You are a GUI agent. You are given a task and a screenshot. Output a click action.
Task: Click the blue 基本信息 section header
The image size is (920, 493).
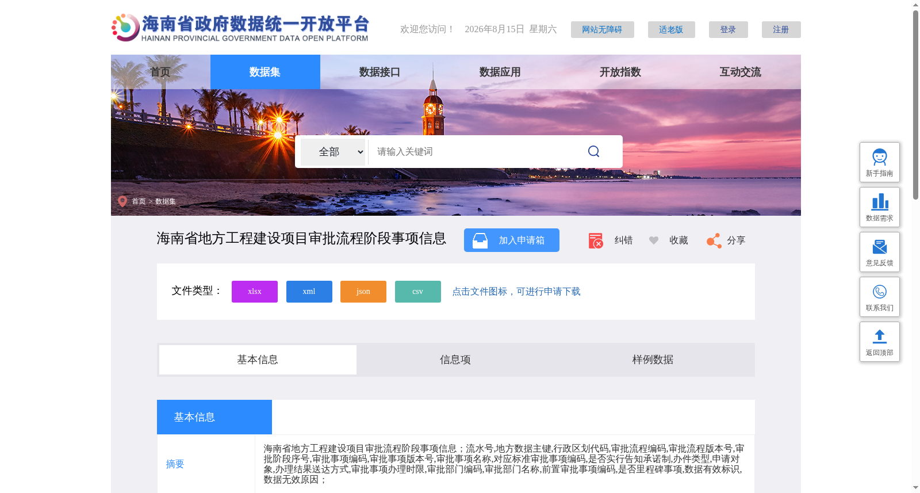coord(214,417)
